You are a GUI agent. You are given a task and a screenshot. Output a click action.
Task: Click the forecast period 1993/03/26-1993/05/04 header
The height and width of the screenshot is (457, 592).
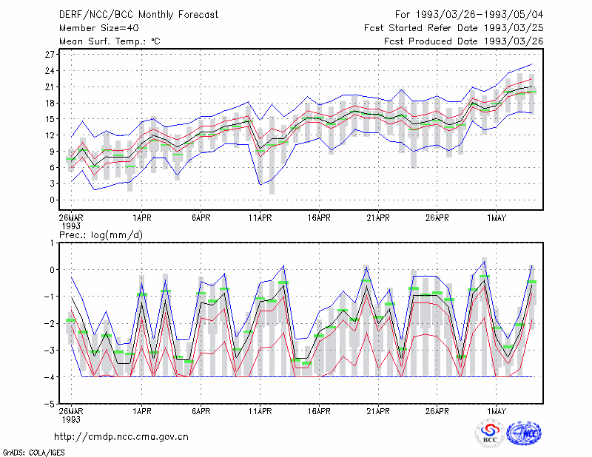click(469, 15)
